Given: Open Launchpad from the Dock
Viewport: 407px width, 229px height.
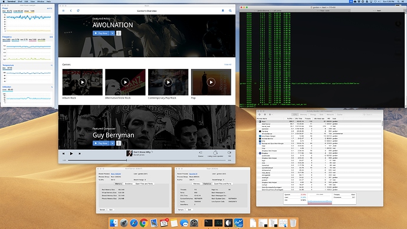Looking at the screenshot, I should point(124,223).
